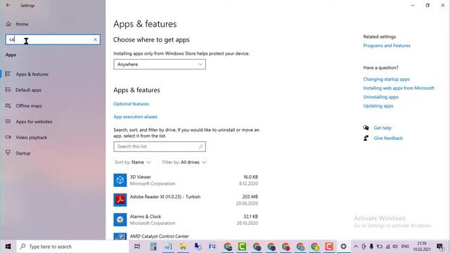
Task: Click into the Find a setting field
Action: (53, 39)
